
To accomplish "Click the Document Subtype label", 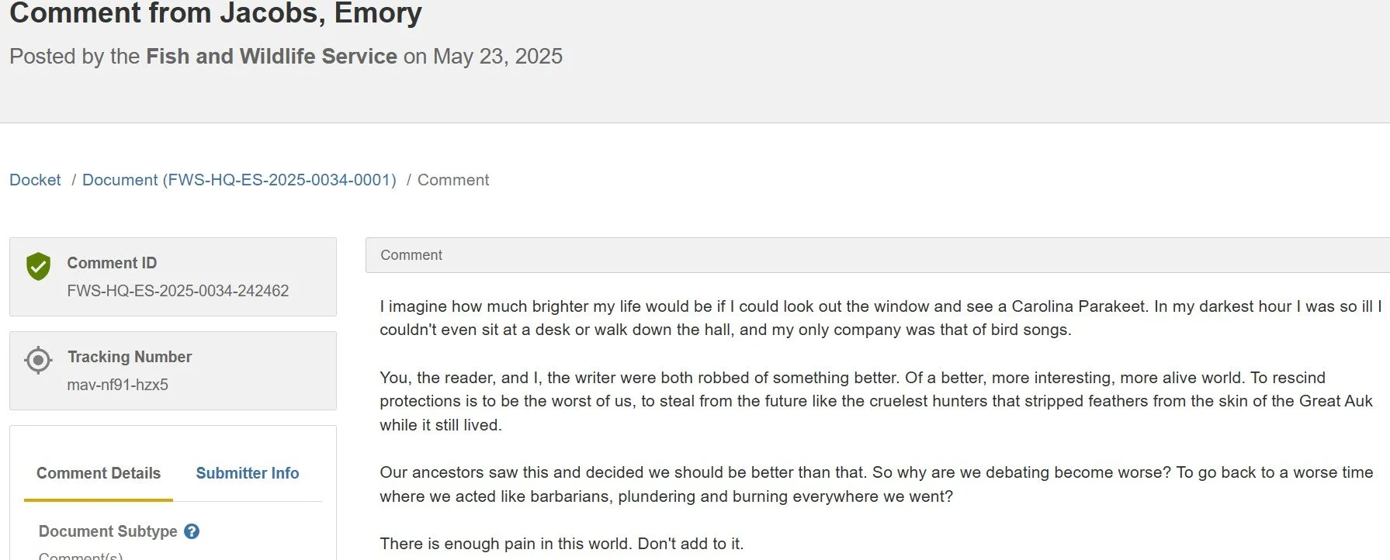I will 108,531.
